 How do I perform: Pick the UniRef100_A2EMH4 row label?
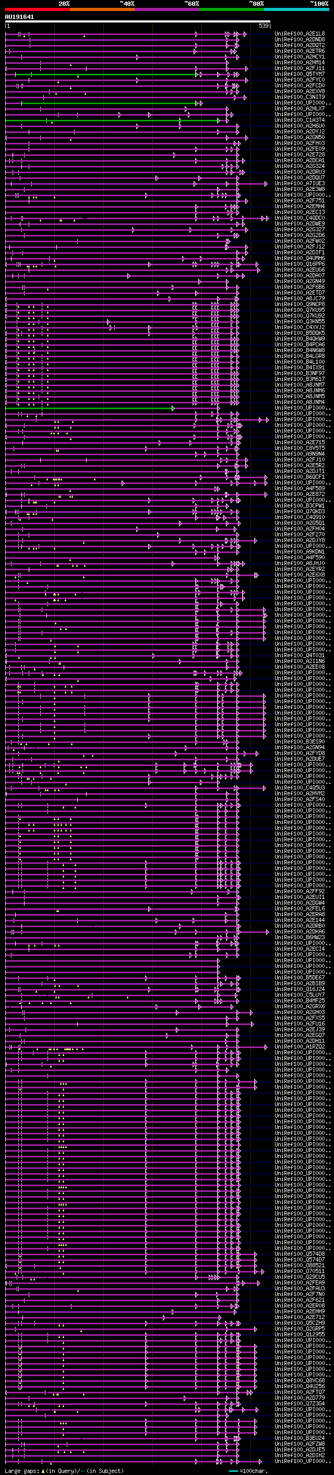tap(300, 206)
